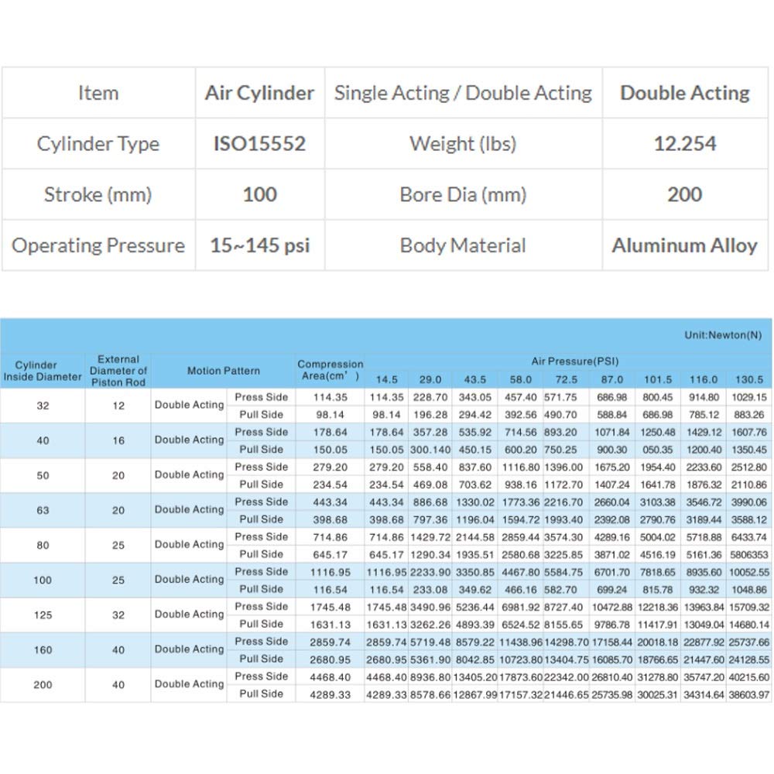Click piston rod diameter '12' cell
774x774 pixels.
coord(118,406)
